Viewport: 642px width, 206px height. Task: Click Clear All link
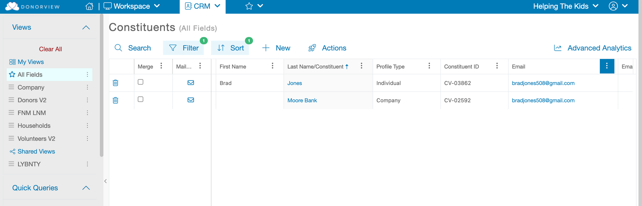click(50, 49)
